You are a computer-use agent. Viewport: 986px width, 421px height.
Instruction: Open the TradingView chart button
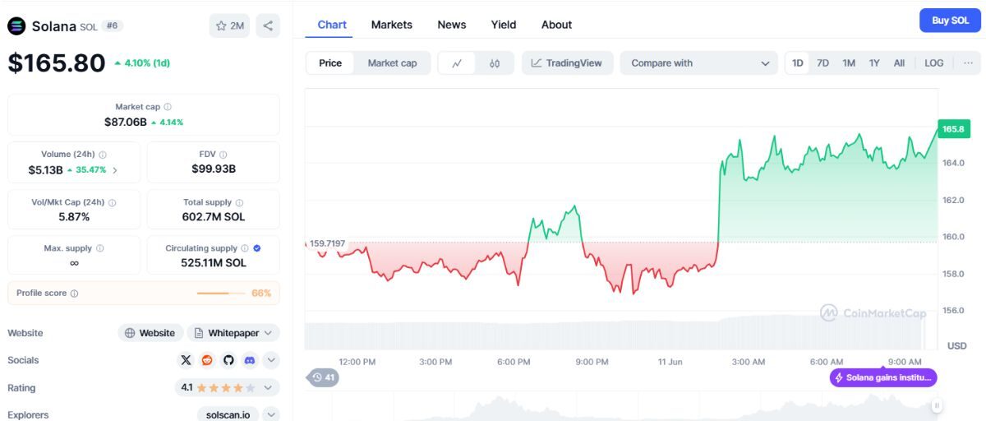(567, 63)
